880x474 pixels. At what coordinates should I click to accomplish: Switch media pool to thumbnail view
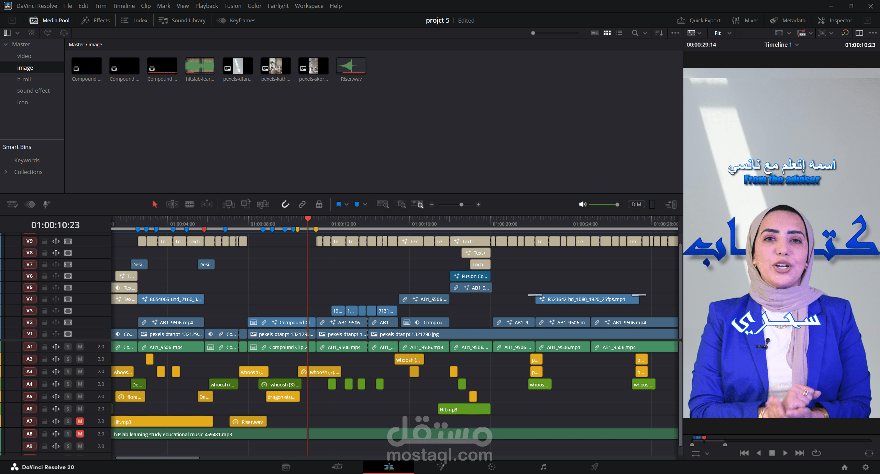(607, 33)
